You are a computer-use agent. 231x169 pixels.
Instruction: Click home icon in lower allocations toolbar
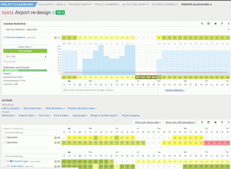[215, 122]
